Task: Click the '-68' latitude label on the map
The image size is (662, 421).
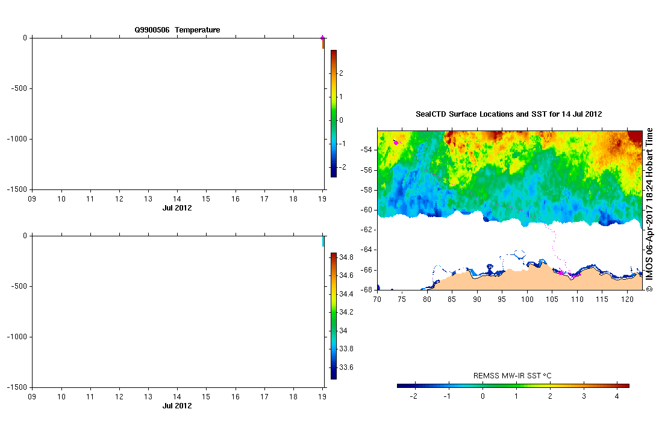Action: pyautogui.click(x=366, y=290)
